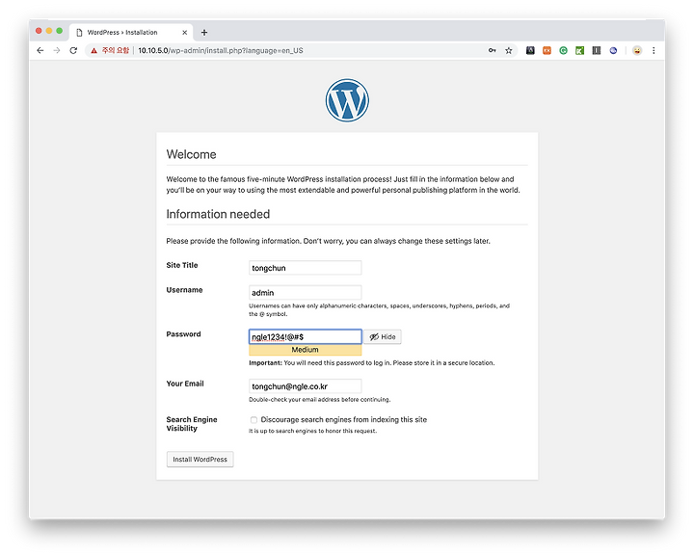This screenshot has width=694, height=557.
Task: Open the orange extension icon
Action: (x=547, y=50)
